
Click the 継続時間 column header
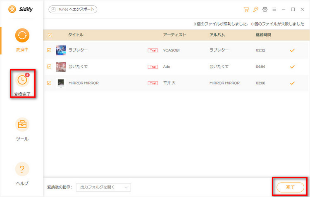[263, 35]
